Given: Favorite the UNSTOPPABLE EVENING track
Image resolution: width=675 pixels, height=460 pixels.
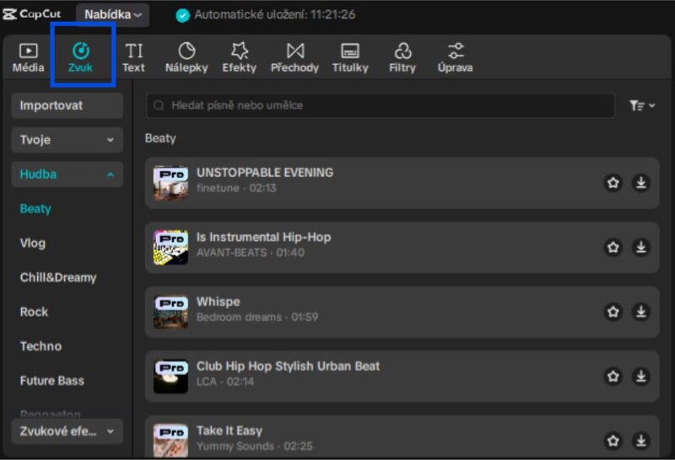Looking at the screenshot, I should tap(613, 183).
